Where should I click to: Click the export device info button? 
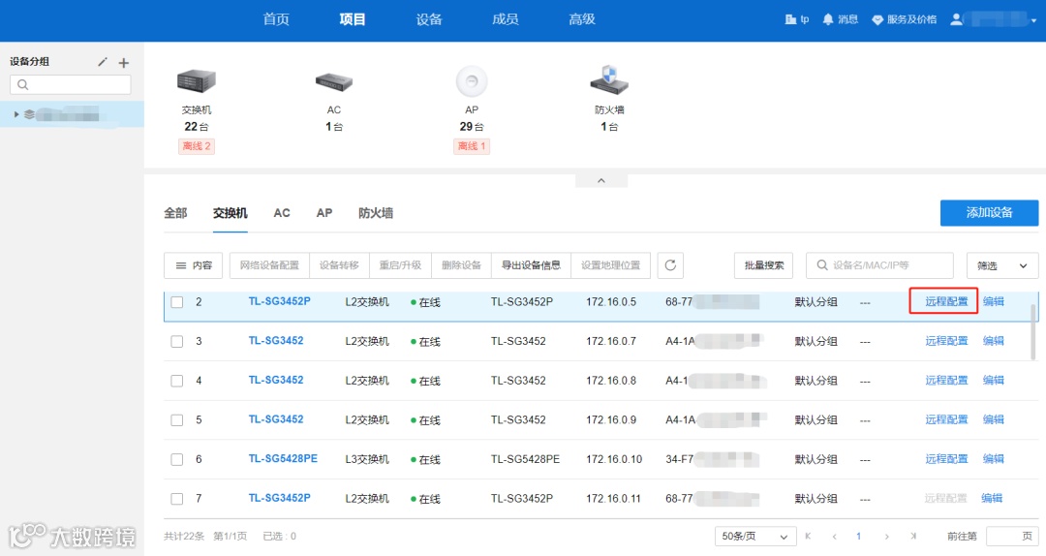point(531,265)
